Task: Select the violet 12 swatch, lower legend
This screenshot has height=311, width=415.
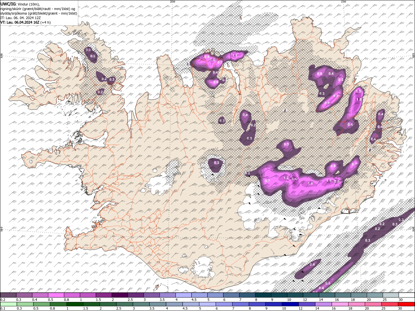Action: pos(306,304)
